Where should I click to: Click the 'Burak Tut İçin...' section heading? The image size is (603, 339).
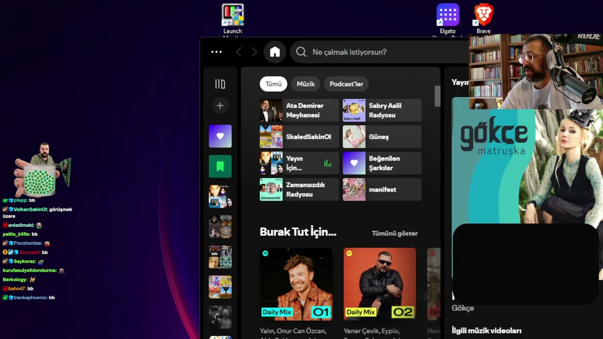click(x=298, y=232)
